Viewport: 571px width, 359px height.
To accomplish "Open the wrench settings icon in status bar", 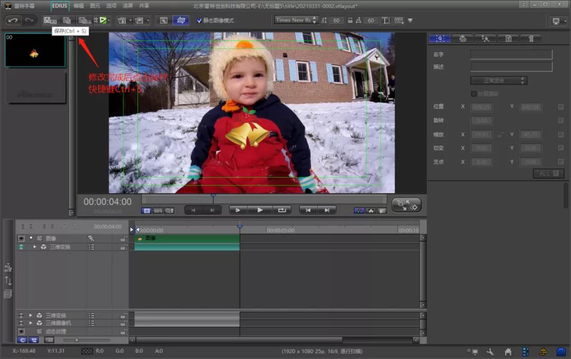I will (490, 352).
